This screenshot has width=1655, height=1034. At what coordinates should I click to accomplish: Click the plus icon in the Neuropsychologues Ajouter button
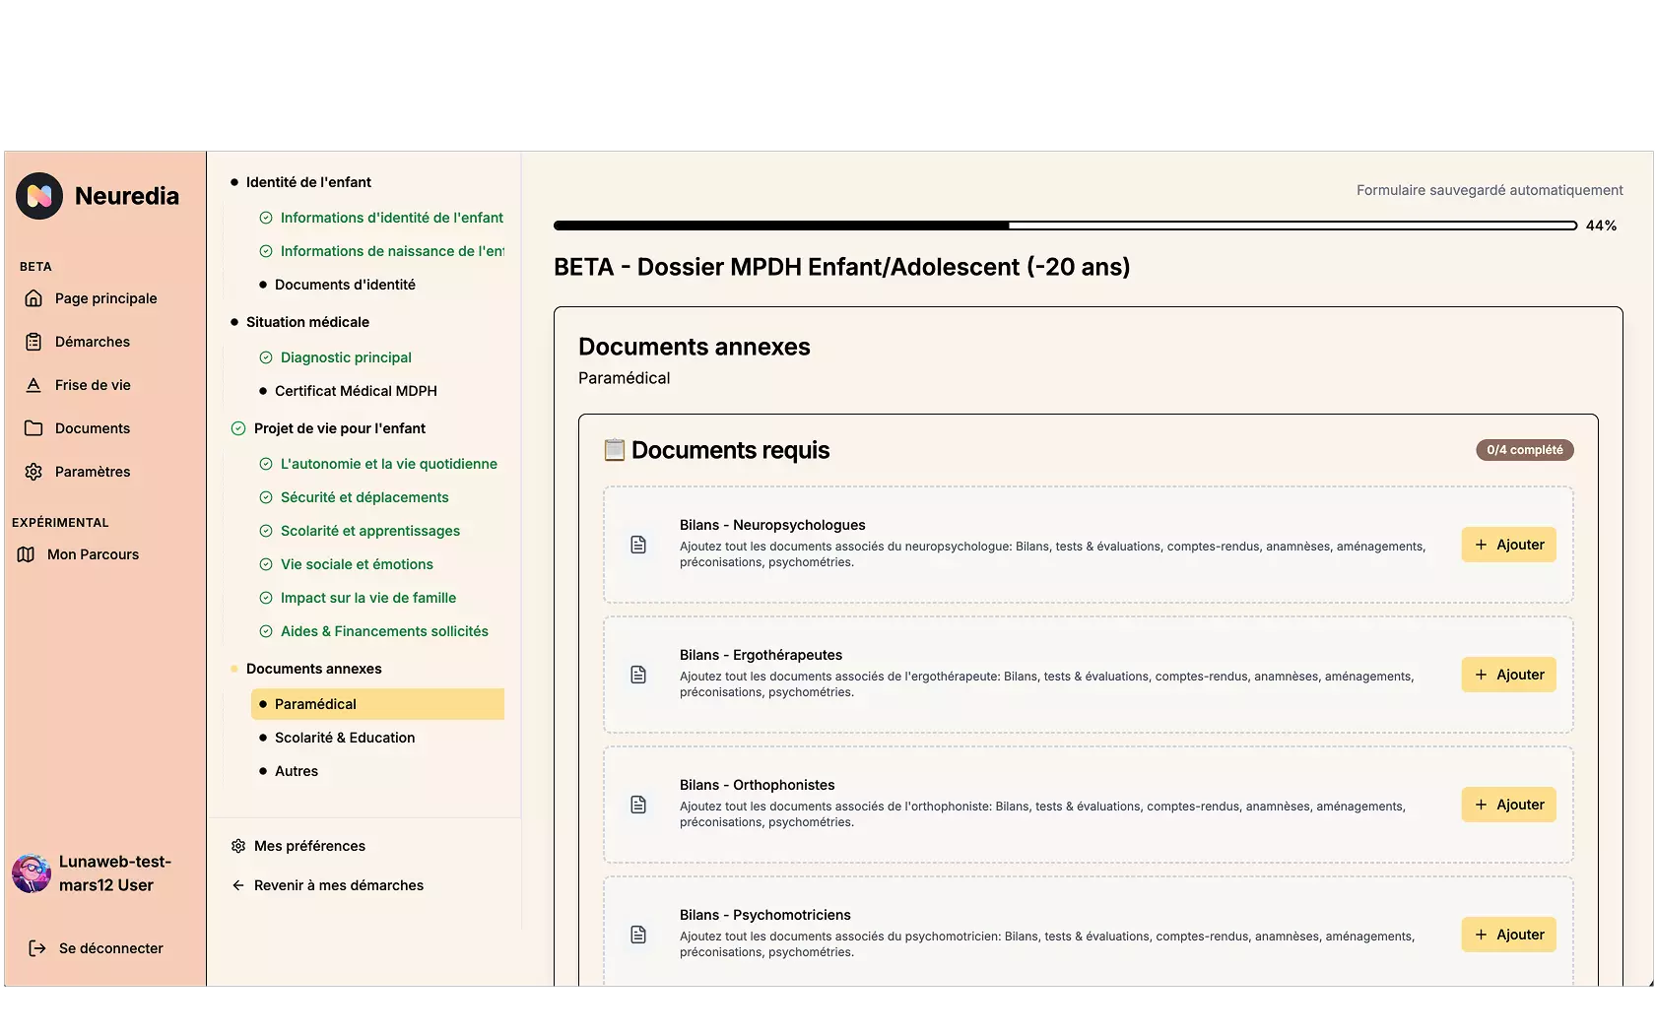click(x=1481, y=545)
